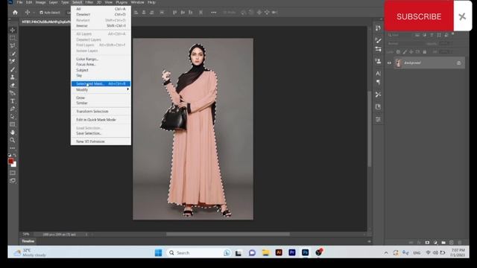The image size is (477, 268).
Task: Open the Move tool preset picker arrow
Action: tap(34, 13)
